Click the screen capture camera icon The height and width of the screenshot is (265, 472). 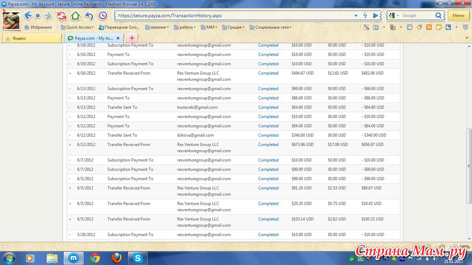coord(376,27)
